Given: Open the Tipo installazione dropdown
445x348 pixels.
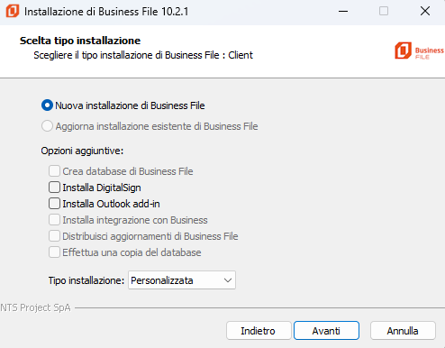Looking at the screenshot, I should coord(182,280).
